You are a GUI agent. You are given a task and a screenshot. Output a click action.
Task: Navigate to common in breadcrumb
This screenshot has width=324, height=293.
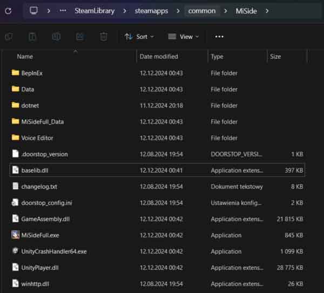[201, 11]
